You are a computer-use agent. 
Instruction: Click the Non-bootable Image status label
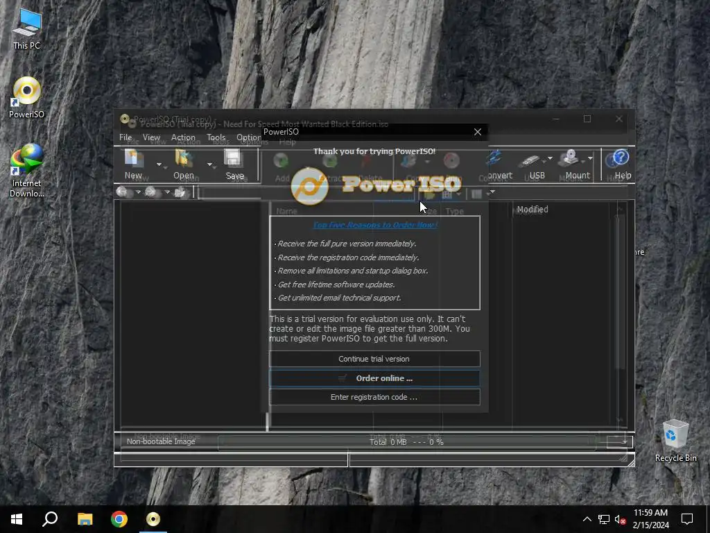click(x=161, y=441)
